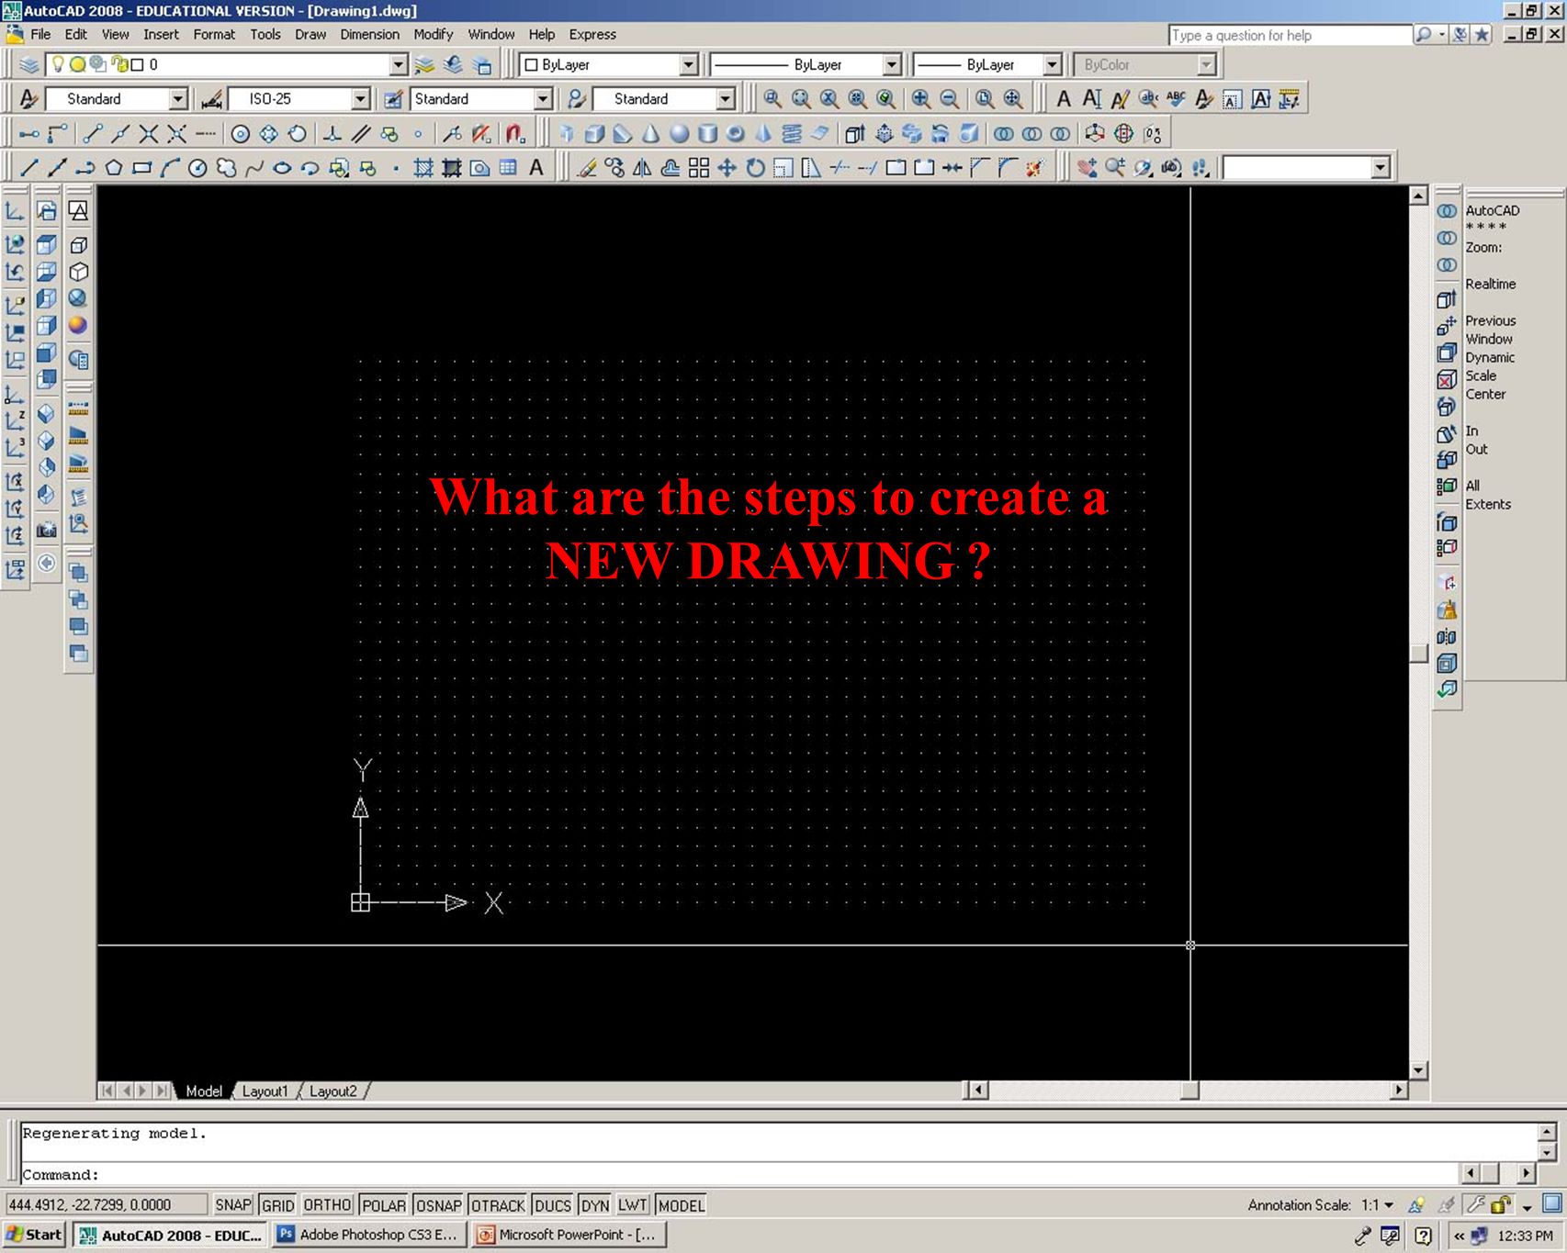Select the Move tool
The height and width of the screenshot is (1253, 1567).
click(x=727, y=168)
